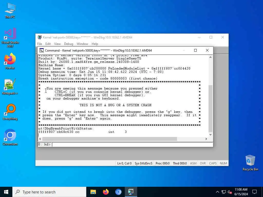Screen dimensions: 263x197
Task: Click the '0: kd>' prompt label
Action: coord(44,144)
